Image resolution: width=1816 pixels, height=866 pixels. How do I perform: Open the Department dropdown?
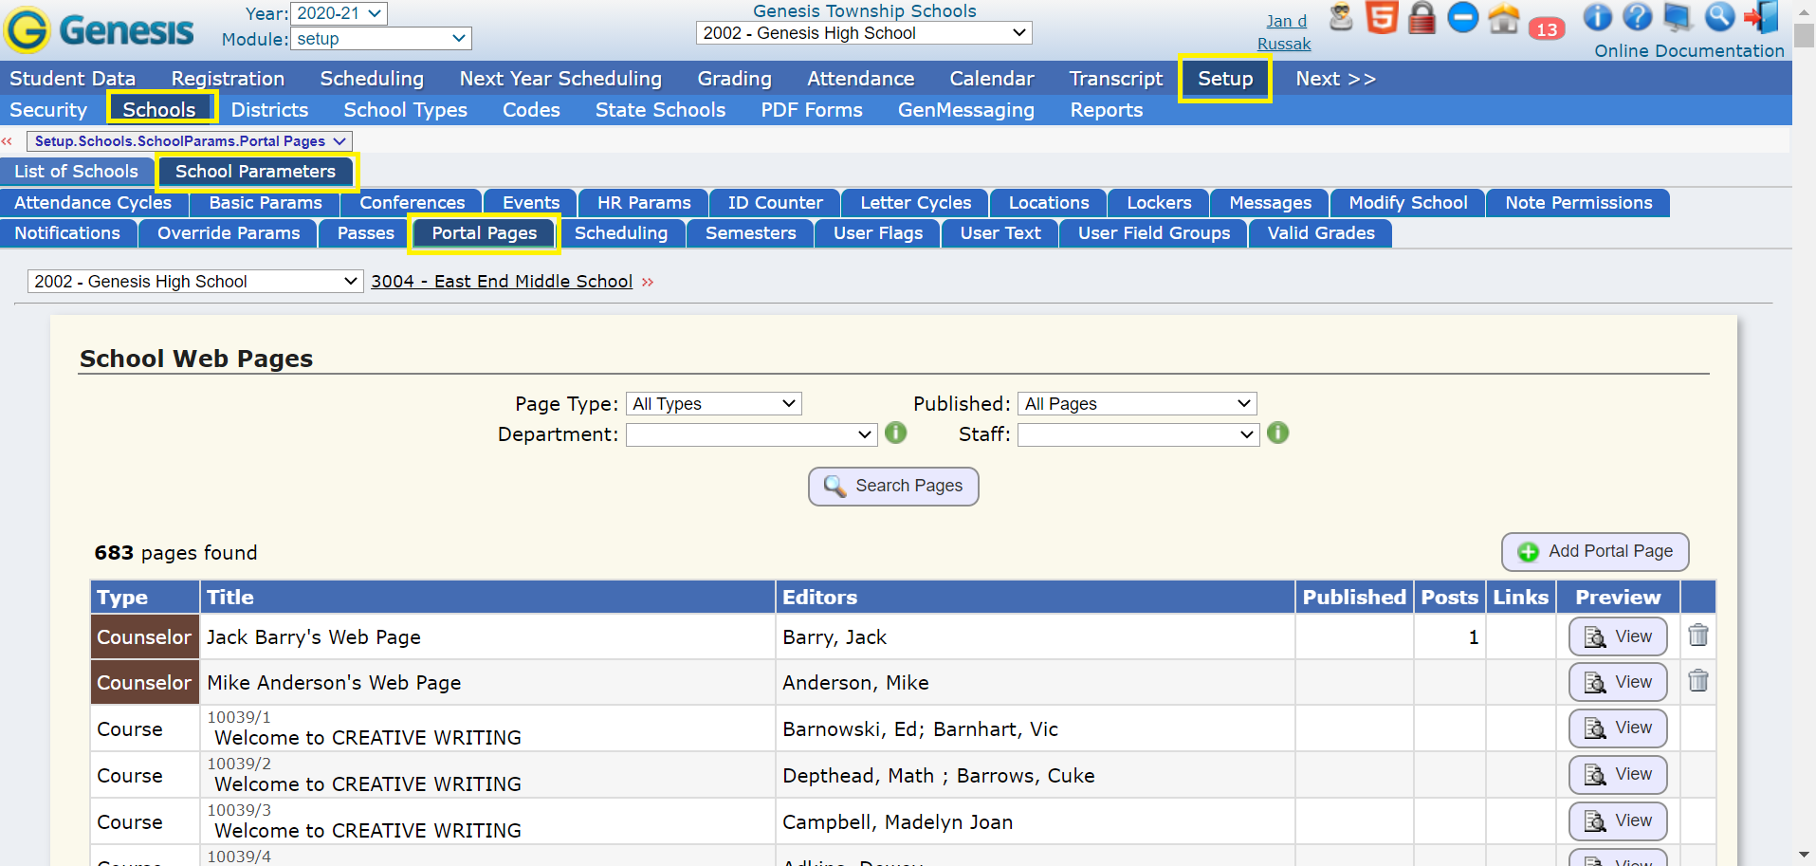[751, 434]
